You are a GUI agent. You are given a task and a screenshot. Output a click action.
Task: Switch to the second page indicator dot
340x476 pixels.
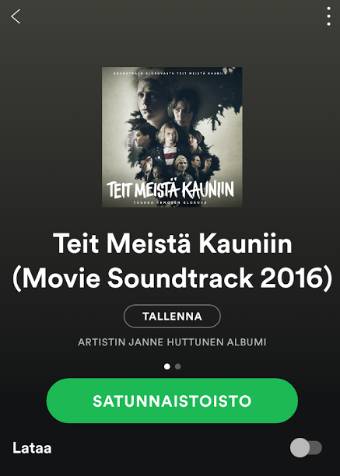[178, 366]
